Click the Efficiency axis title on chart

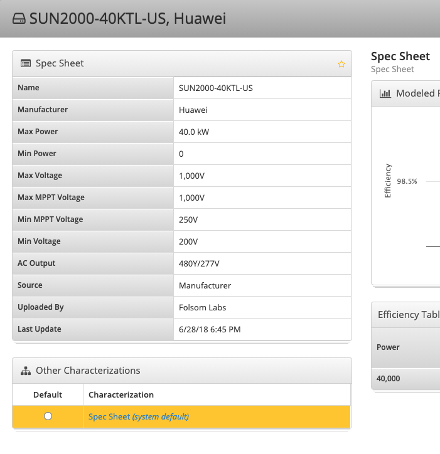[x=387, y=181]
